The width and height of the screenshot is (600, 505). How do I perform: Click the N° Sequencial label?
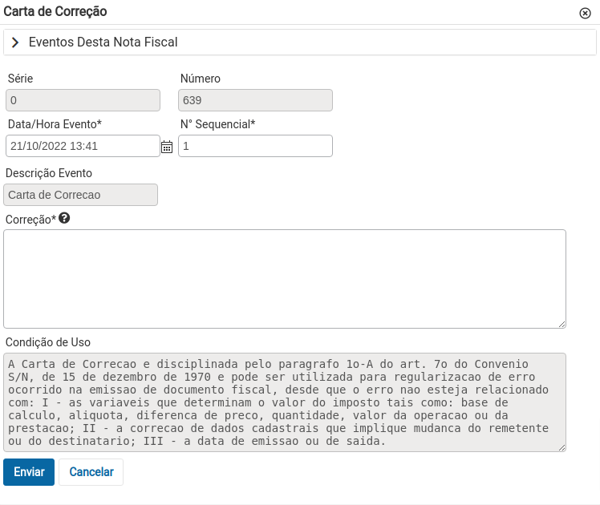(217, 124)
